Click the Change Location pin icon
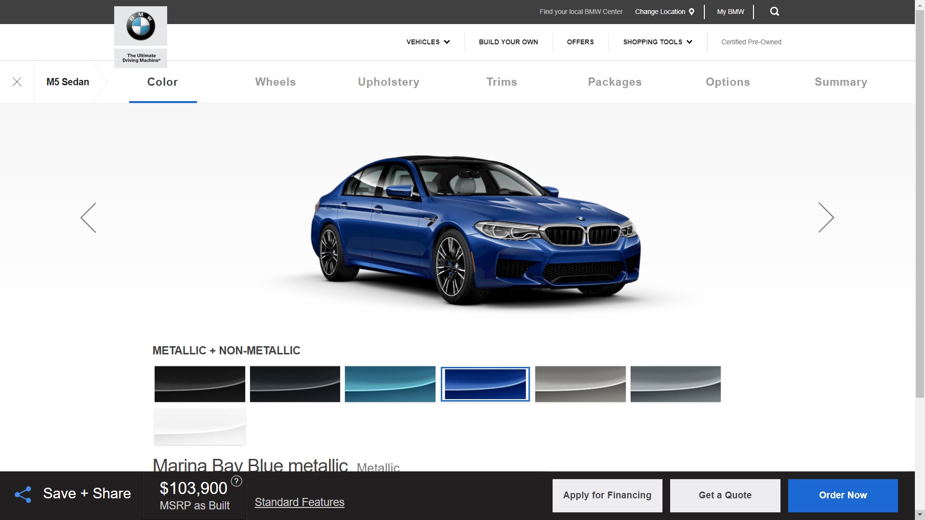Screen dimensions: 925x520 [691, 12]
